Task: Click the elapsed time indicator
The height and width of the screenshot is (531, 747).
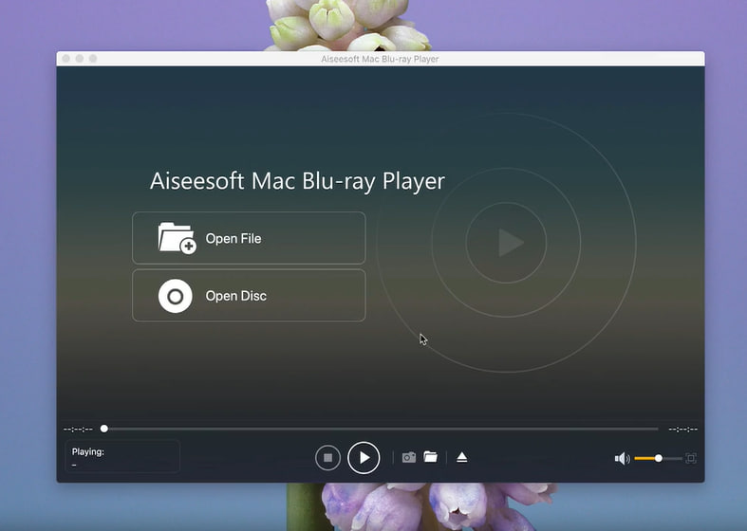Action: [x=78, y=430]
